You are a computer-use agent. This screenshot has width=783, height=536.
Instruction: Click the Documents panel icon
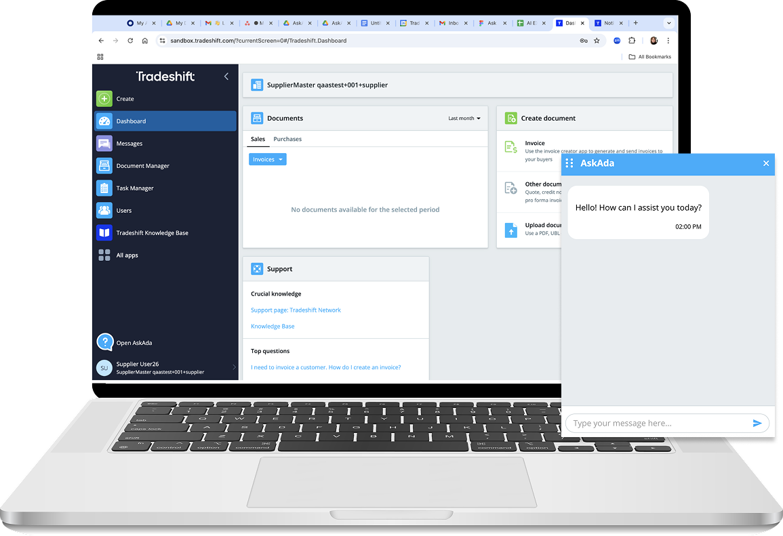click(x=257, y=119)
